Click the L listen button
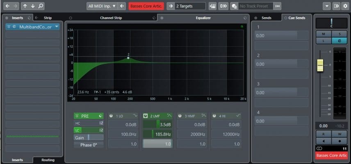The width and height of the screenshot is (351, 164). (x=324, y=41)
